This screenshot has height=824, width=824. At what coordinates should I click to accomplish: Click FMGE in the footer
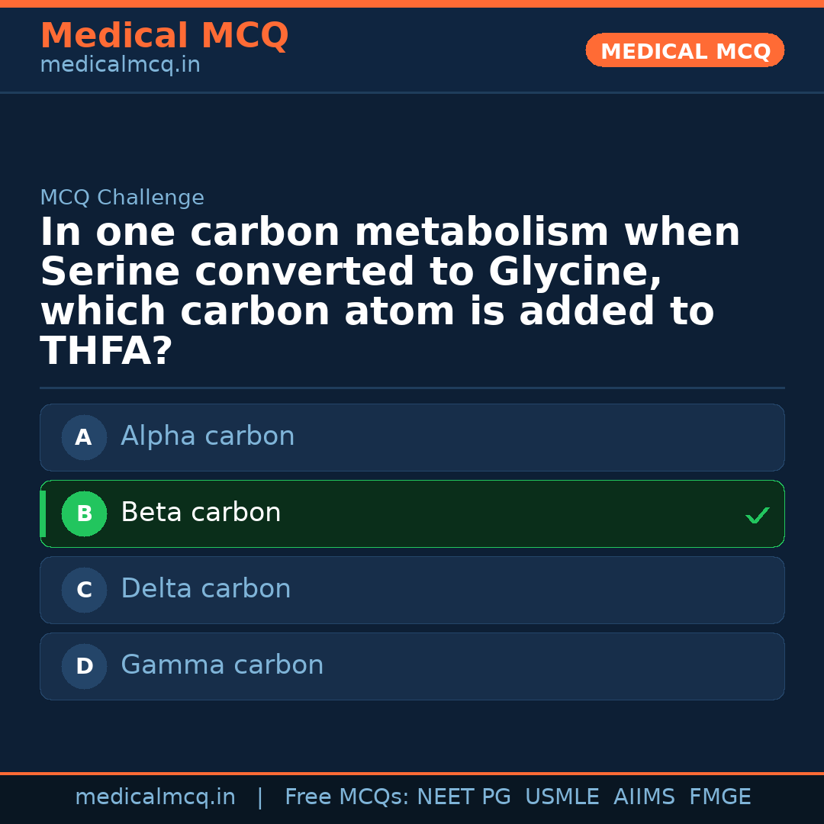click(719, 797)
